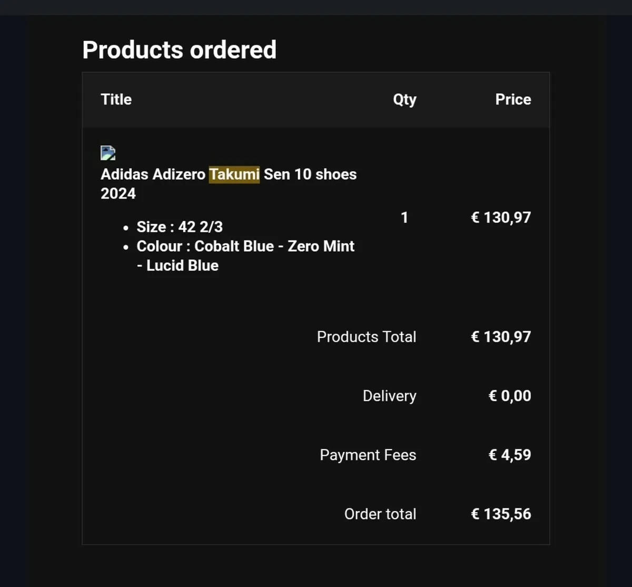Click the item price € 130,97 in product row

click(x=501, y=217)
